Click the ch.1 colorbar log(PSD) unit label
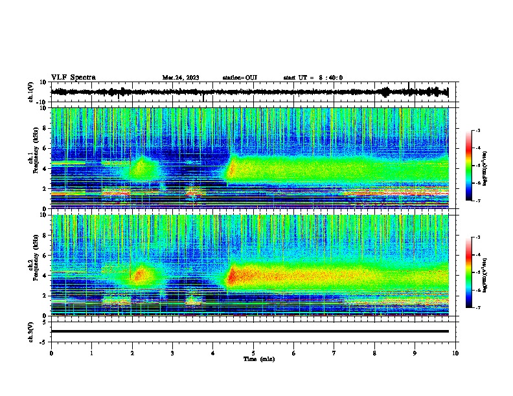The height and width of the screenshot is (396, 513). (x=484, y=169)
